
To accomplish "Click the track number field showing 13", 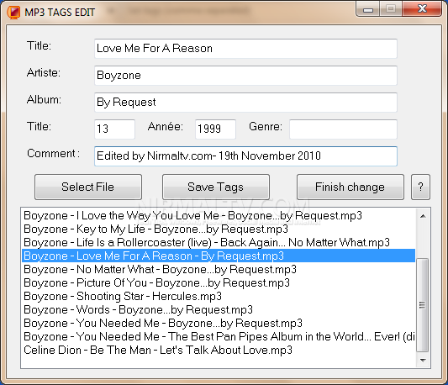I will tap(114, 129).
